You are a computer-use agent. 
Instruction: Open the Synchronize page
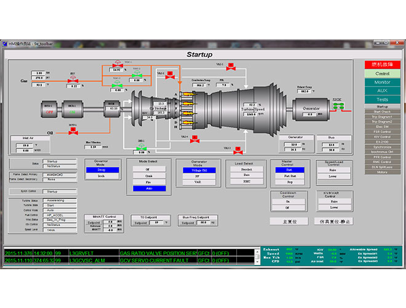click(382, 147)
